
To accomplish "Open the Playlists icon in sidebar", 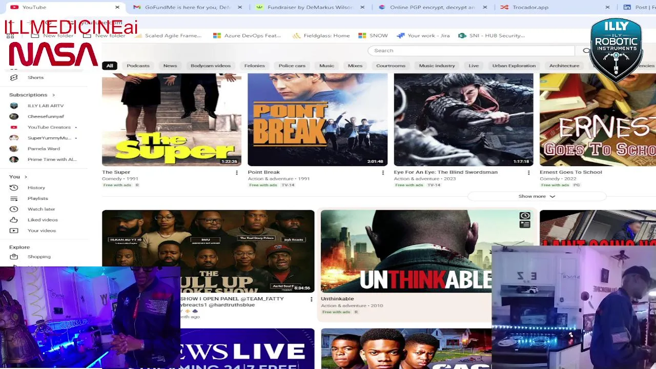I will pos(14,198).
